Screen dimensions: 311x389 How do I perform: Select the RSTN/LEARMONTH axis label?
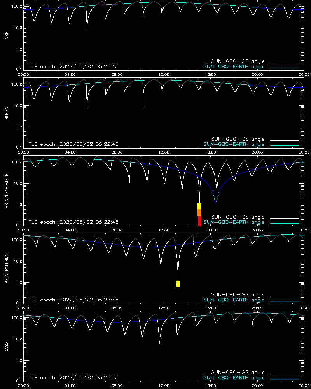point(7,191)
